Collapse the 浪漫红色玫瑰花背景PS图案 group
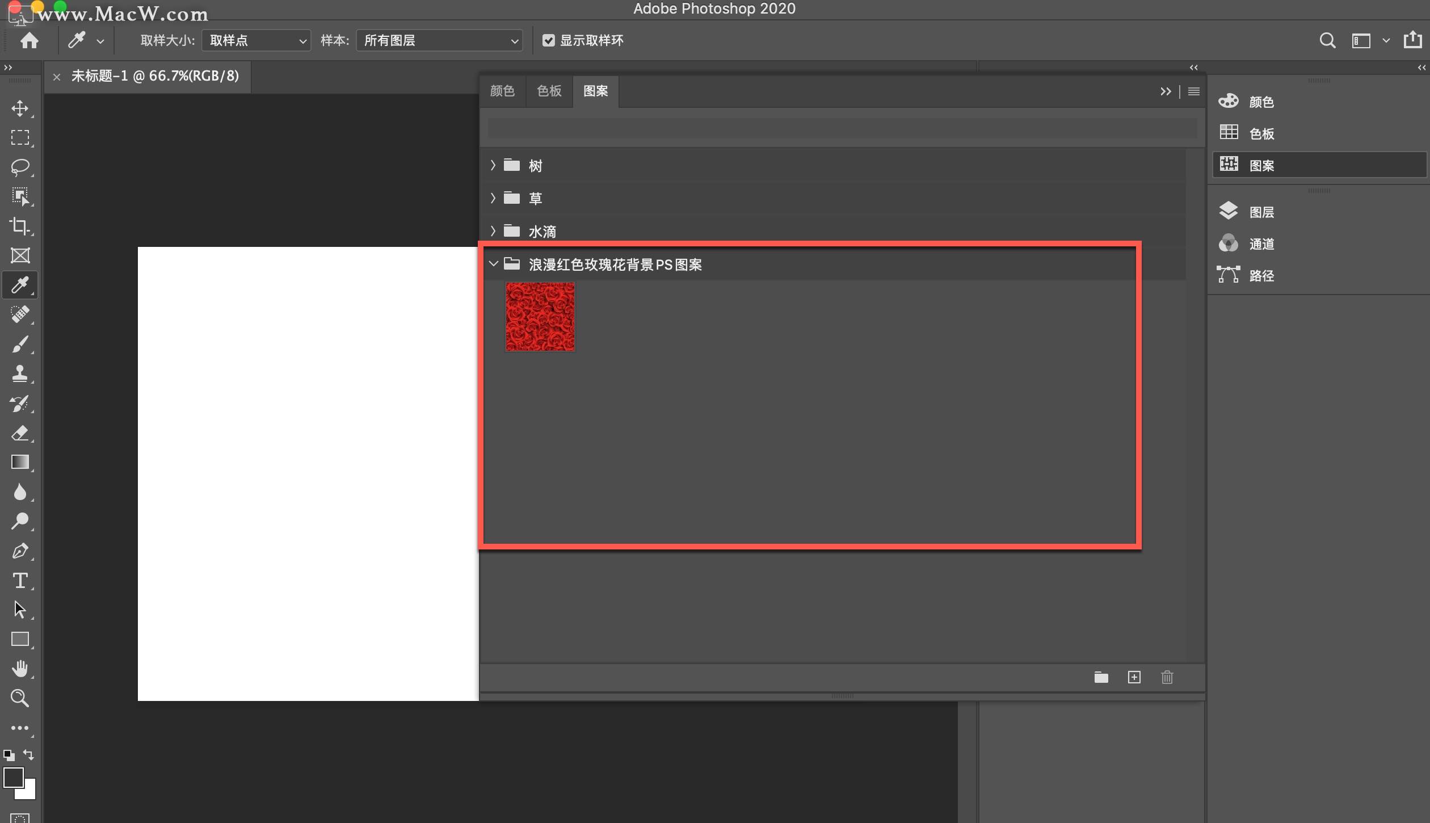This screenshot has height=823, width=1430. [494, 264]
